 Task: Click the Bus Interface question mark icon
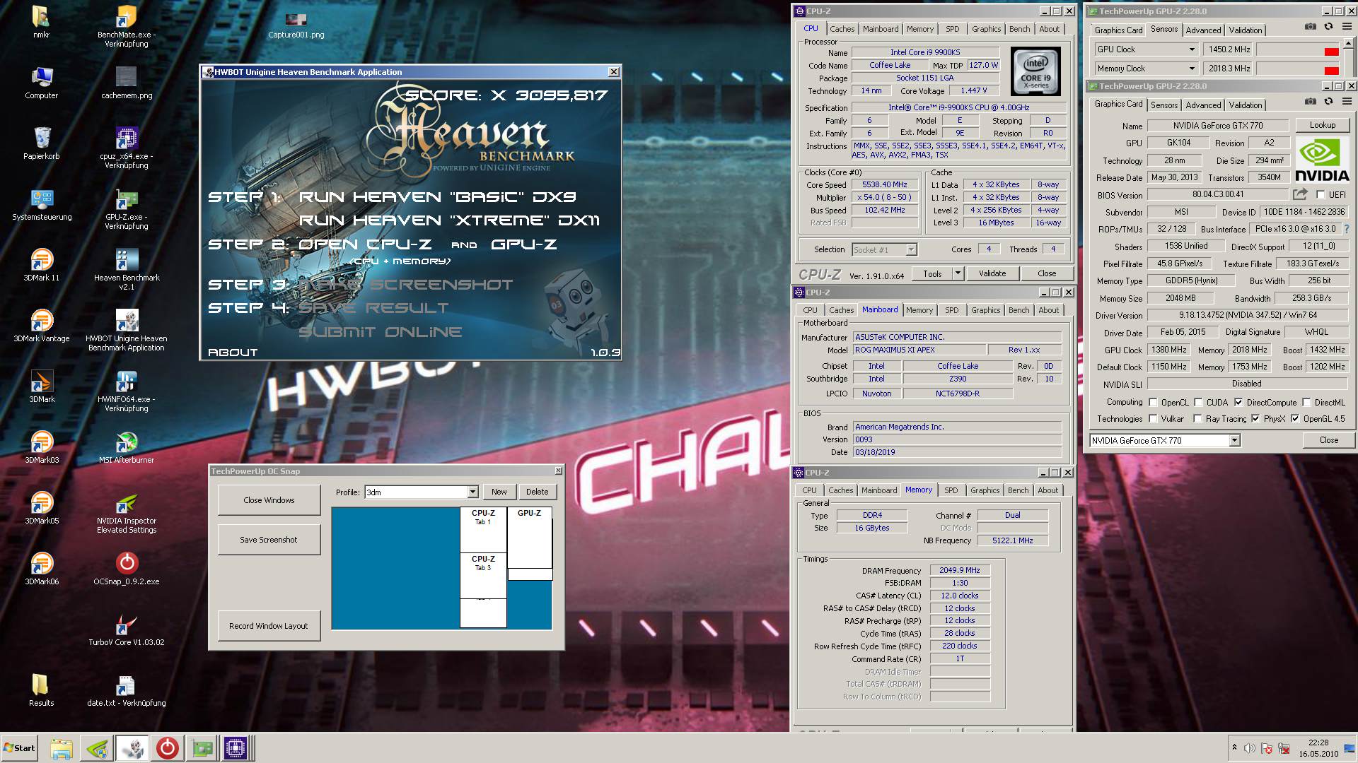(1346, 229)
